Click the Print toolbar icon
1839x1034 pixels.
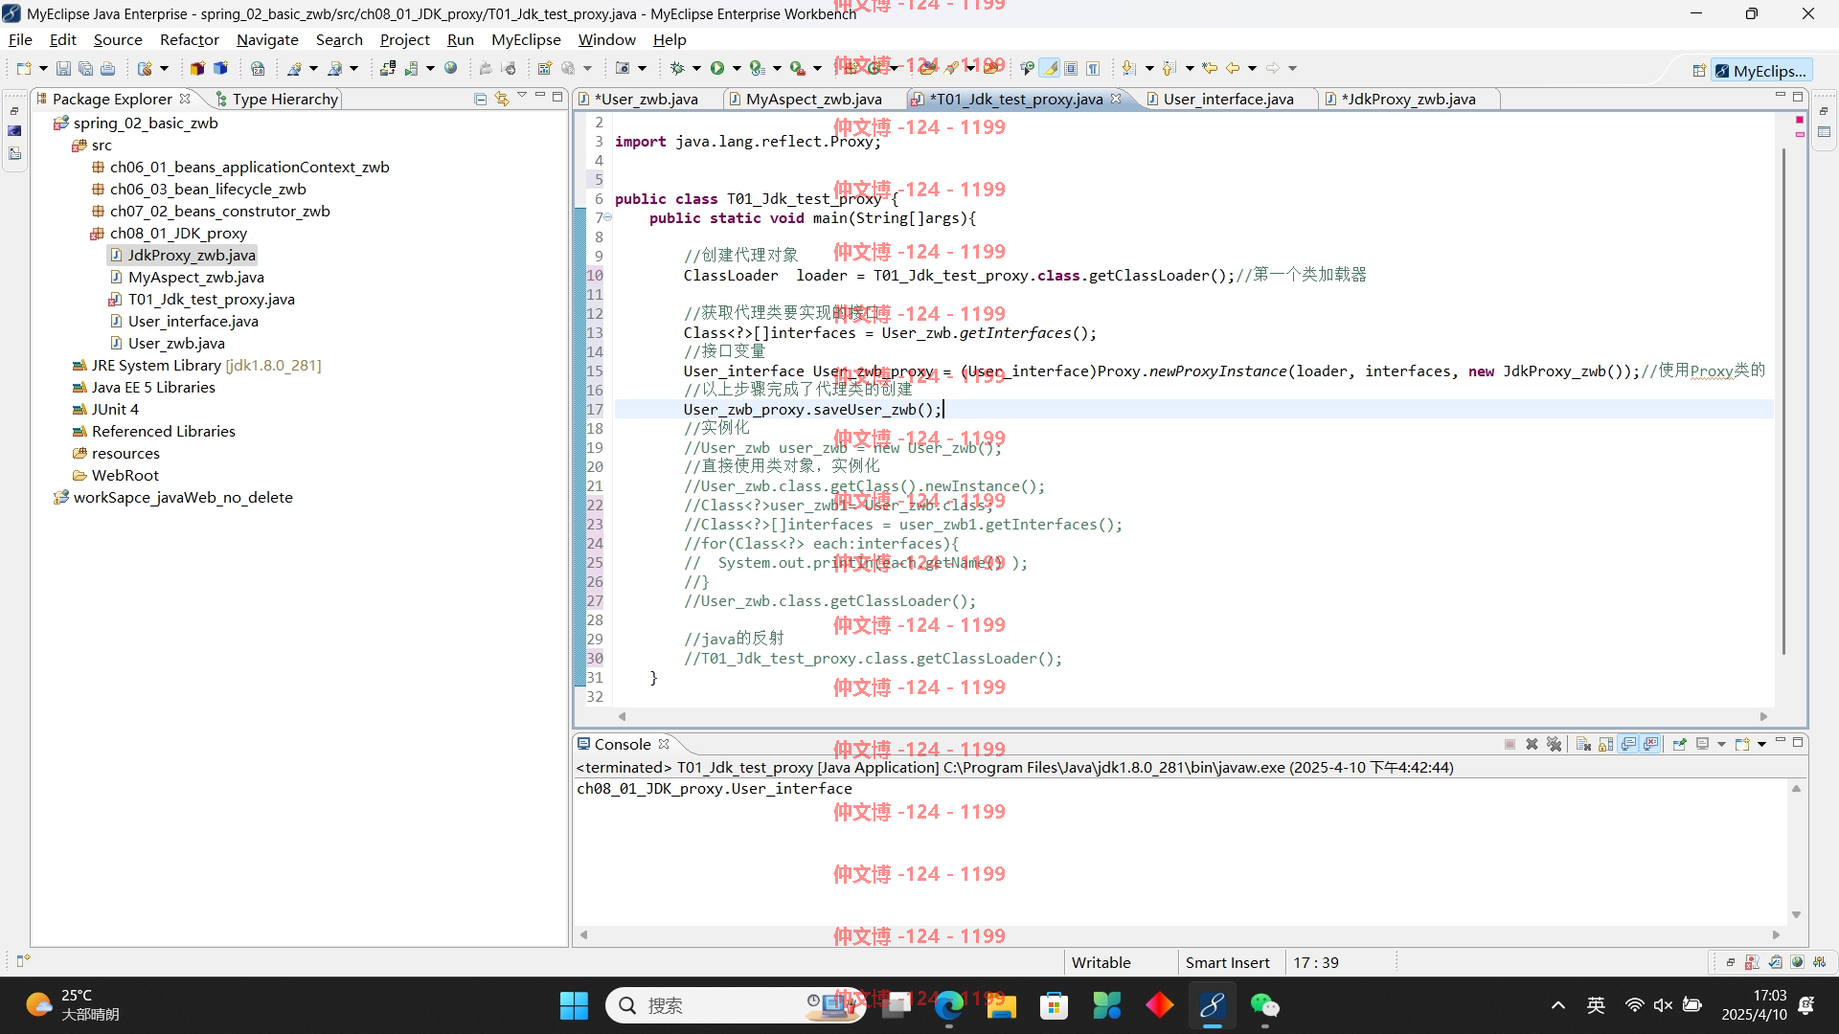[x=107, y=68]
